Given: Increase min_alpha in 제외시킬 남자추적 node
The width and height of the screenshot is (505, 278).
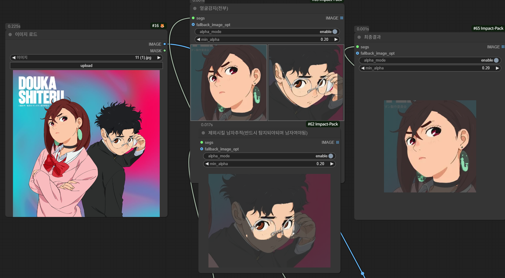Looking at the screenshot, I should pos(332,164).
